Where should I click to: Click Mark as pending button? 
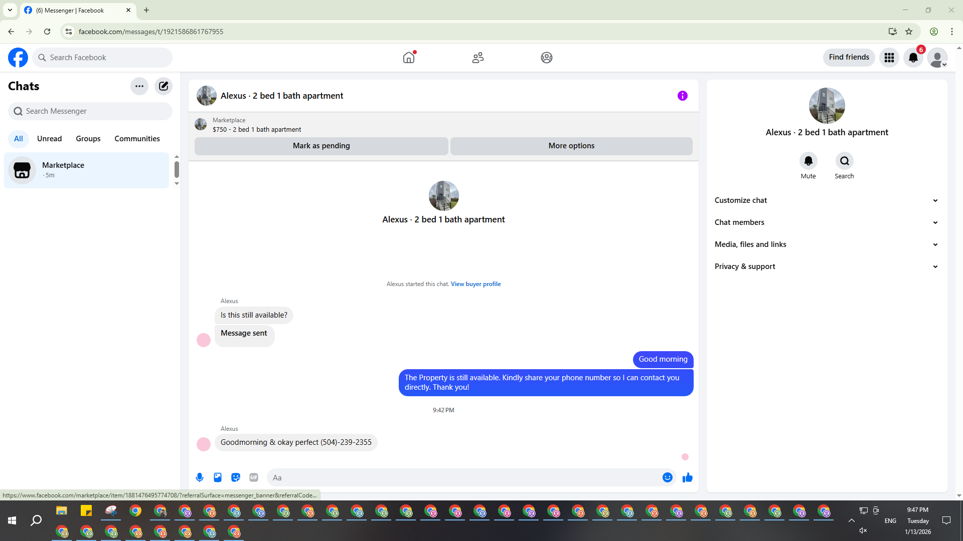click(x=321, y=146)
